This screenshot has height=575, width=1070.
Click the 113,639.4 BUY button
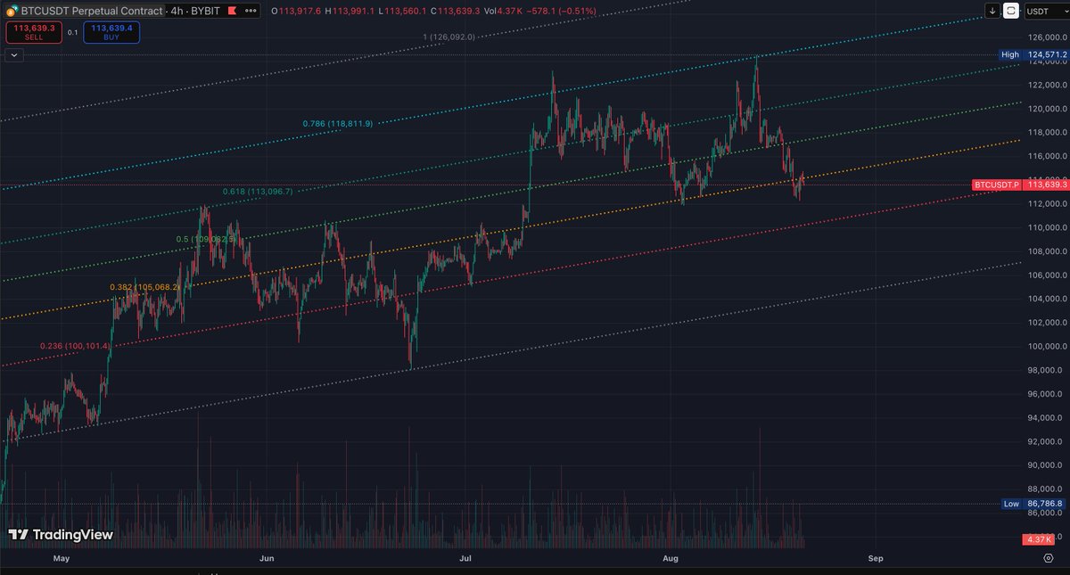[111, 31]
